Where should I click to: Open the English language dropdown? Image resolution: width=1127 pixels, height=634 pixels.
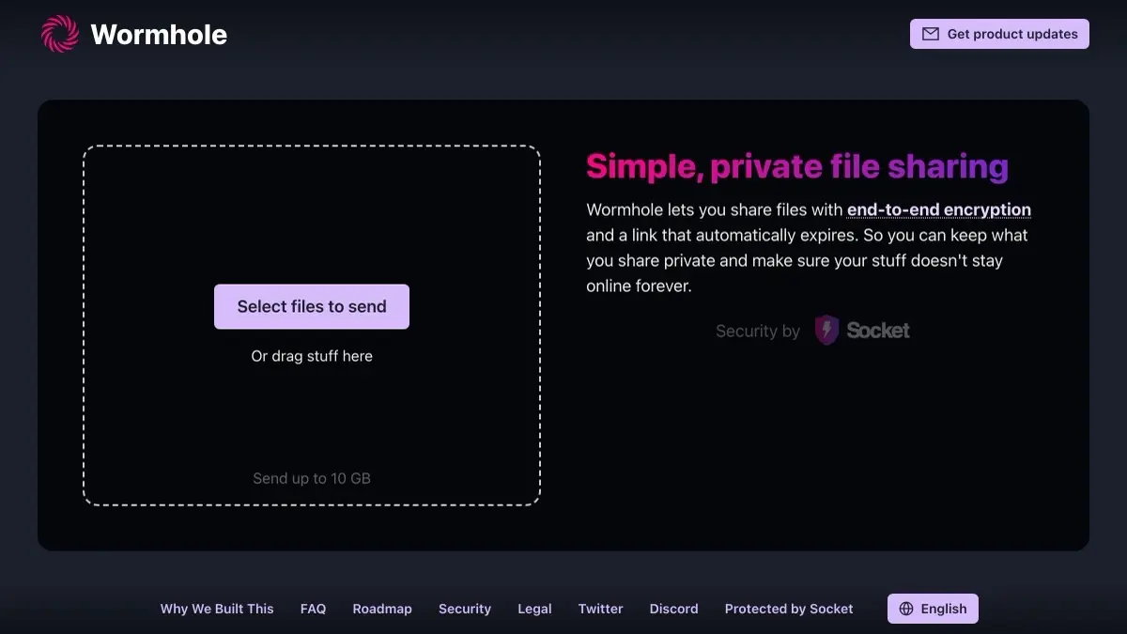click(x=933, y=609)
